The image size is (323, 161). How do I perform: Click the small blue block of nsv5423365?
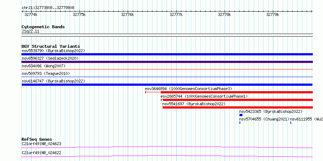click(241, 115)
